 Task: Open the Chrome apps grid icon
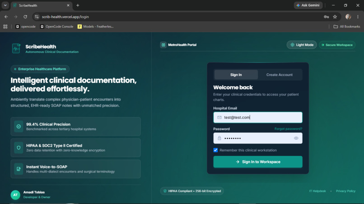pyautogui.click(x=5, y=27)
